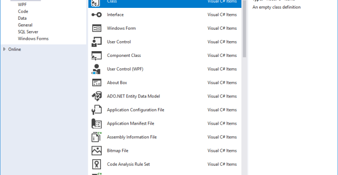Image resolution: width=338 pixels, height=175 pixels.
Task: Click 'Visual C# Items' beside About Box
Action: click(x=222, y=83)
